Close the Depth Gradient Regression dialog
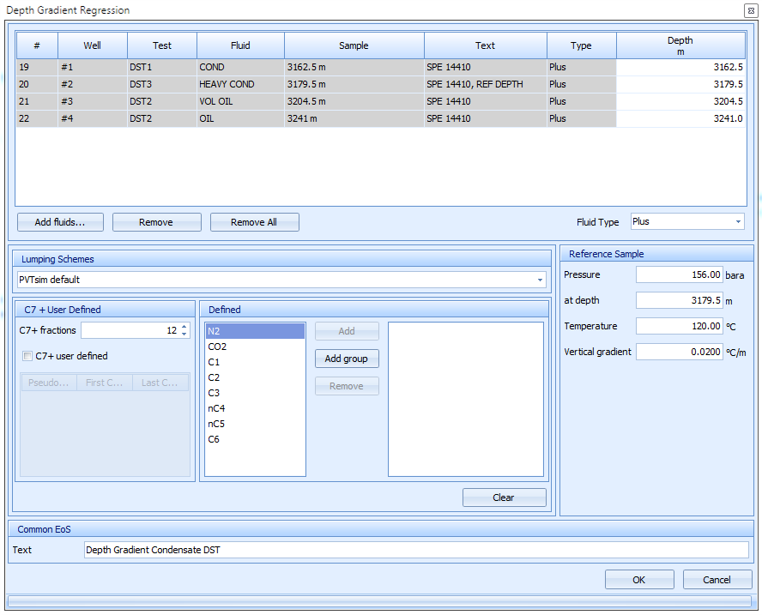This screenshot has width=762, height=615. 751,10
